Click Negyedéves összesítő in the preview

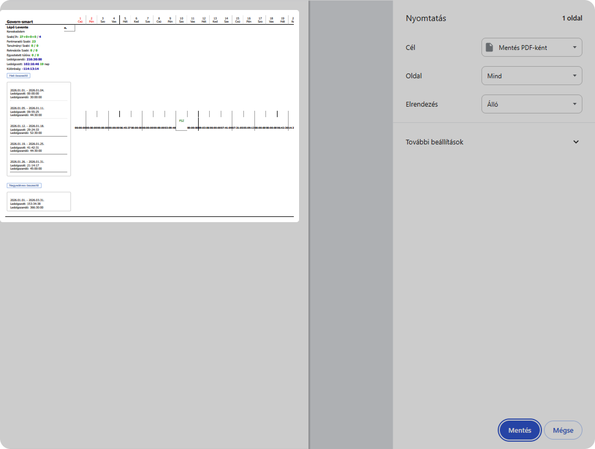pyautogui.click(x=24, y=185)
